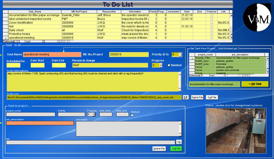The width and height of the screenshot is (274, 159).
Task: Lower Task in project Progress spinner value
Action: (94, 116)
